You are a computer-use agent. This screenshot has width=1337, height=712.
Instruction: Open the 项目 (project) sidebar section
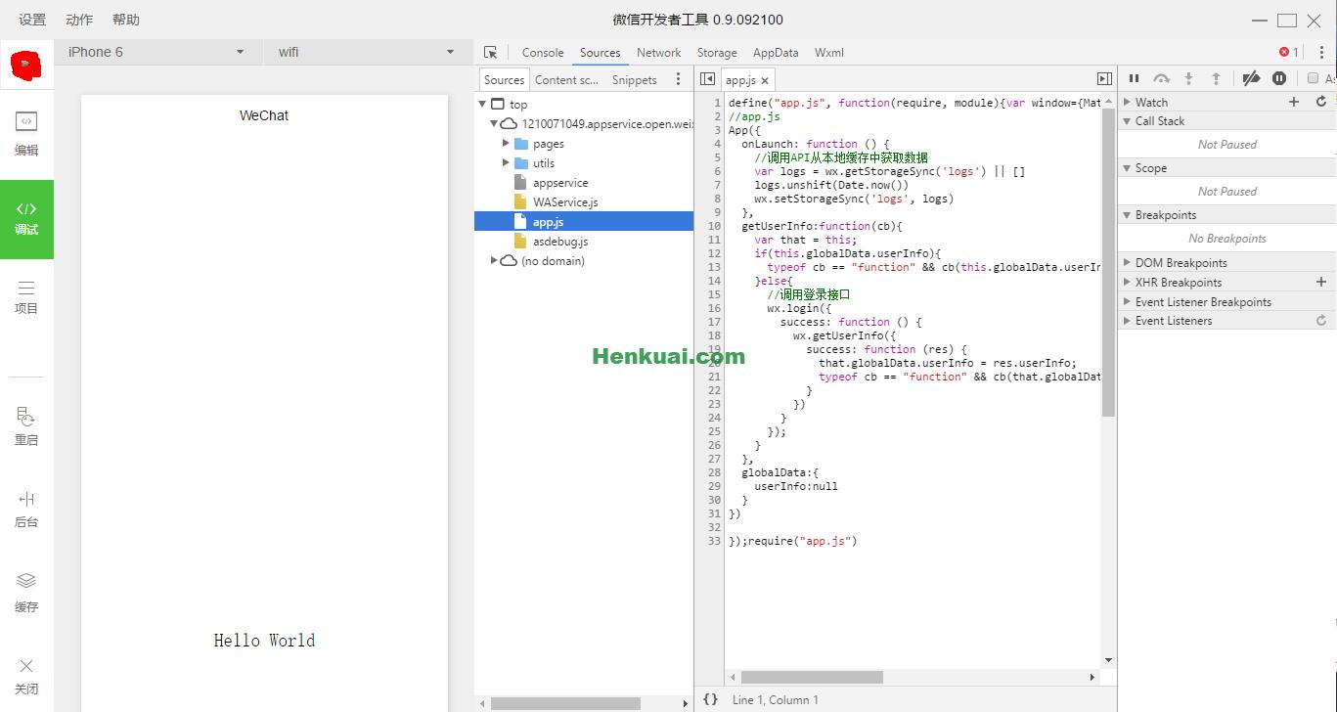pos(26,297)
